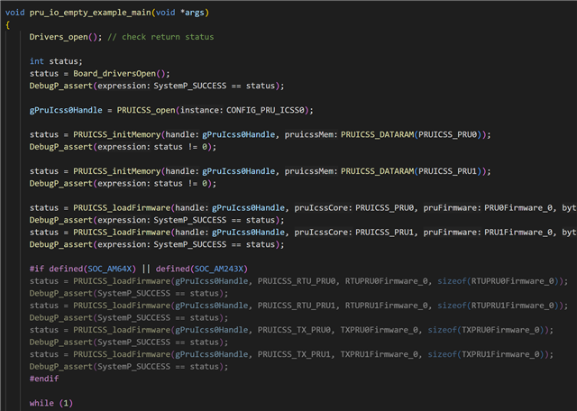Click the function name pru_io_empty_example_main
The image size is (577, 411).
coord(90,13)
